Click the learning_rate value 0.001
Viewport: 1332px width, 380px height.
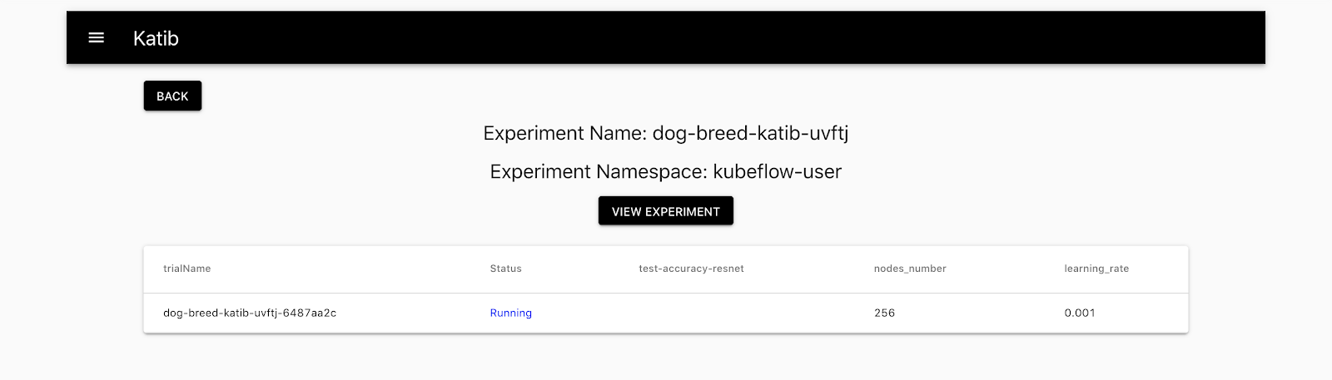click(x=1080, y=313)
